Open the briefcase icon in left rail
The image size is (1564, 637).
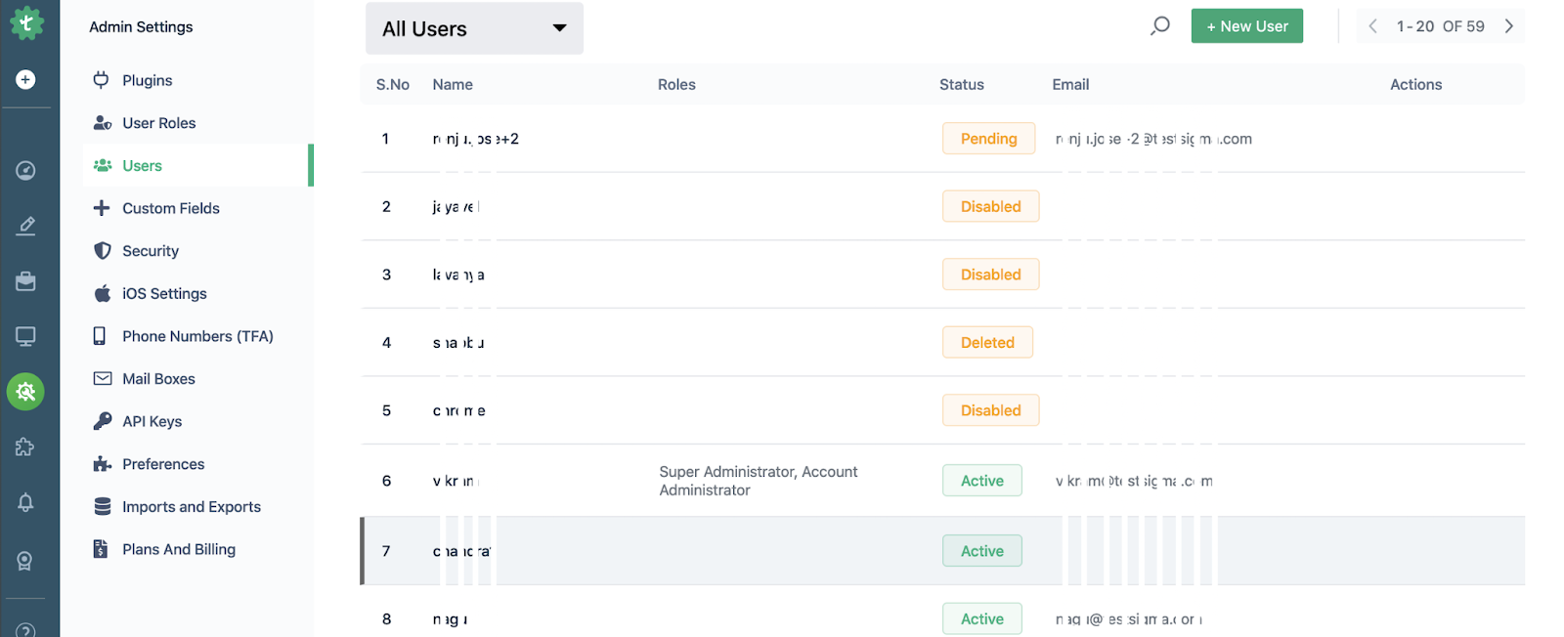pyautogui.click(x=25, y=281)
